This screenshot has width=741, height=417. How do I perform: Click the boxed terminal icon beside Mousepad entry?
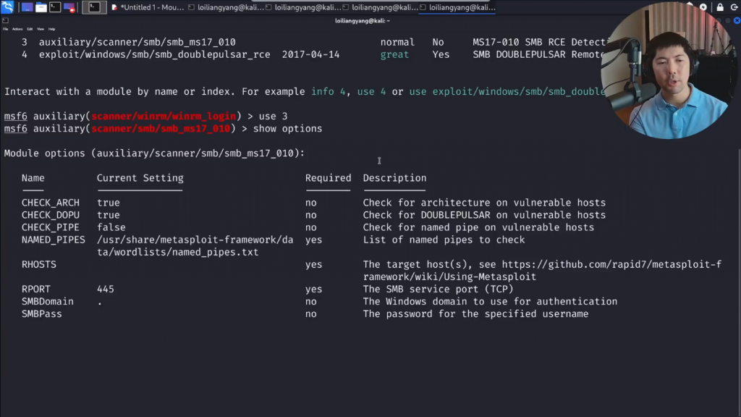[x=94, y=7]
